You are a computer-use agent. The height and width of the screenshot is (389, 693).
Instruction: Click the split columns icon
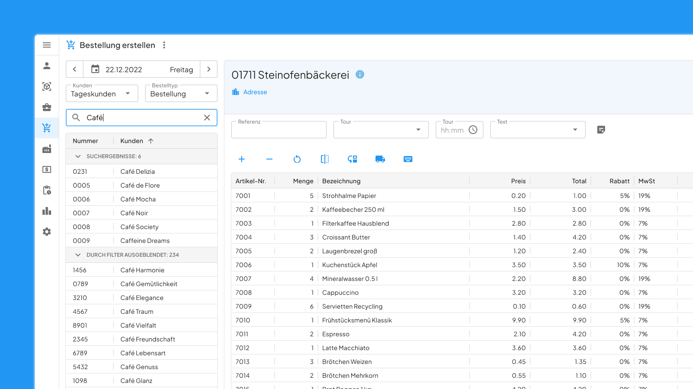click(325, 159)
